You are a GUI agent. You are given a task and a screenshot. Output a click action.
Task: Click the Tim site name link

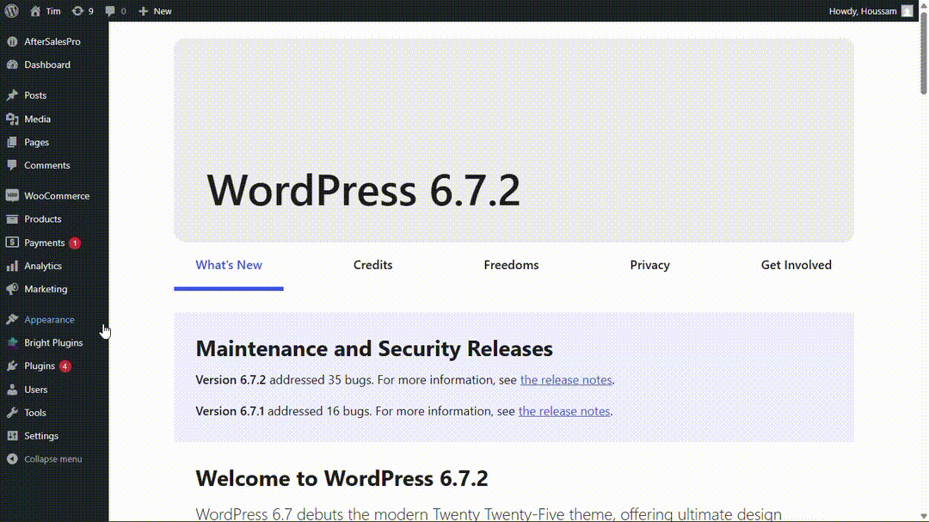53,11
